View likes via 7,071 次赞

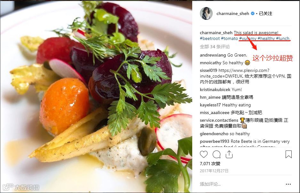pos(210,164)
